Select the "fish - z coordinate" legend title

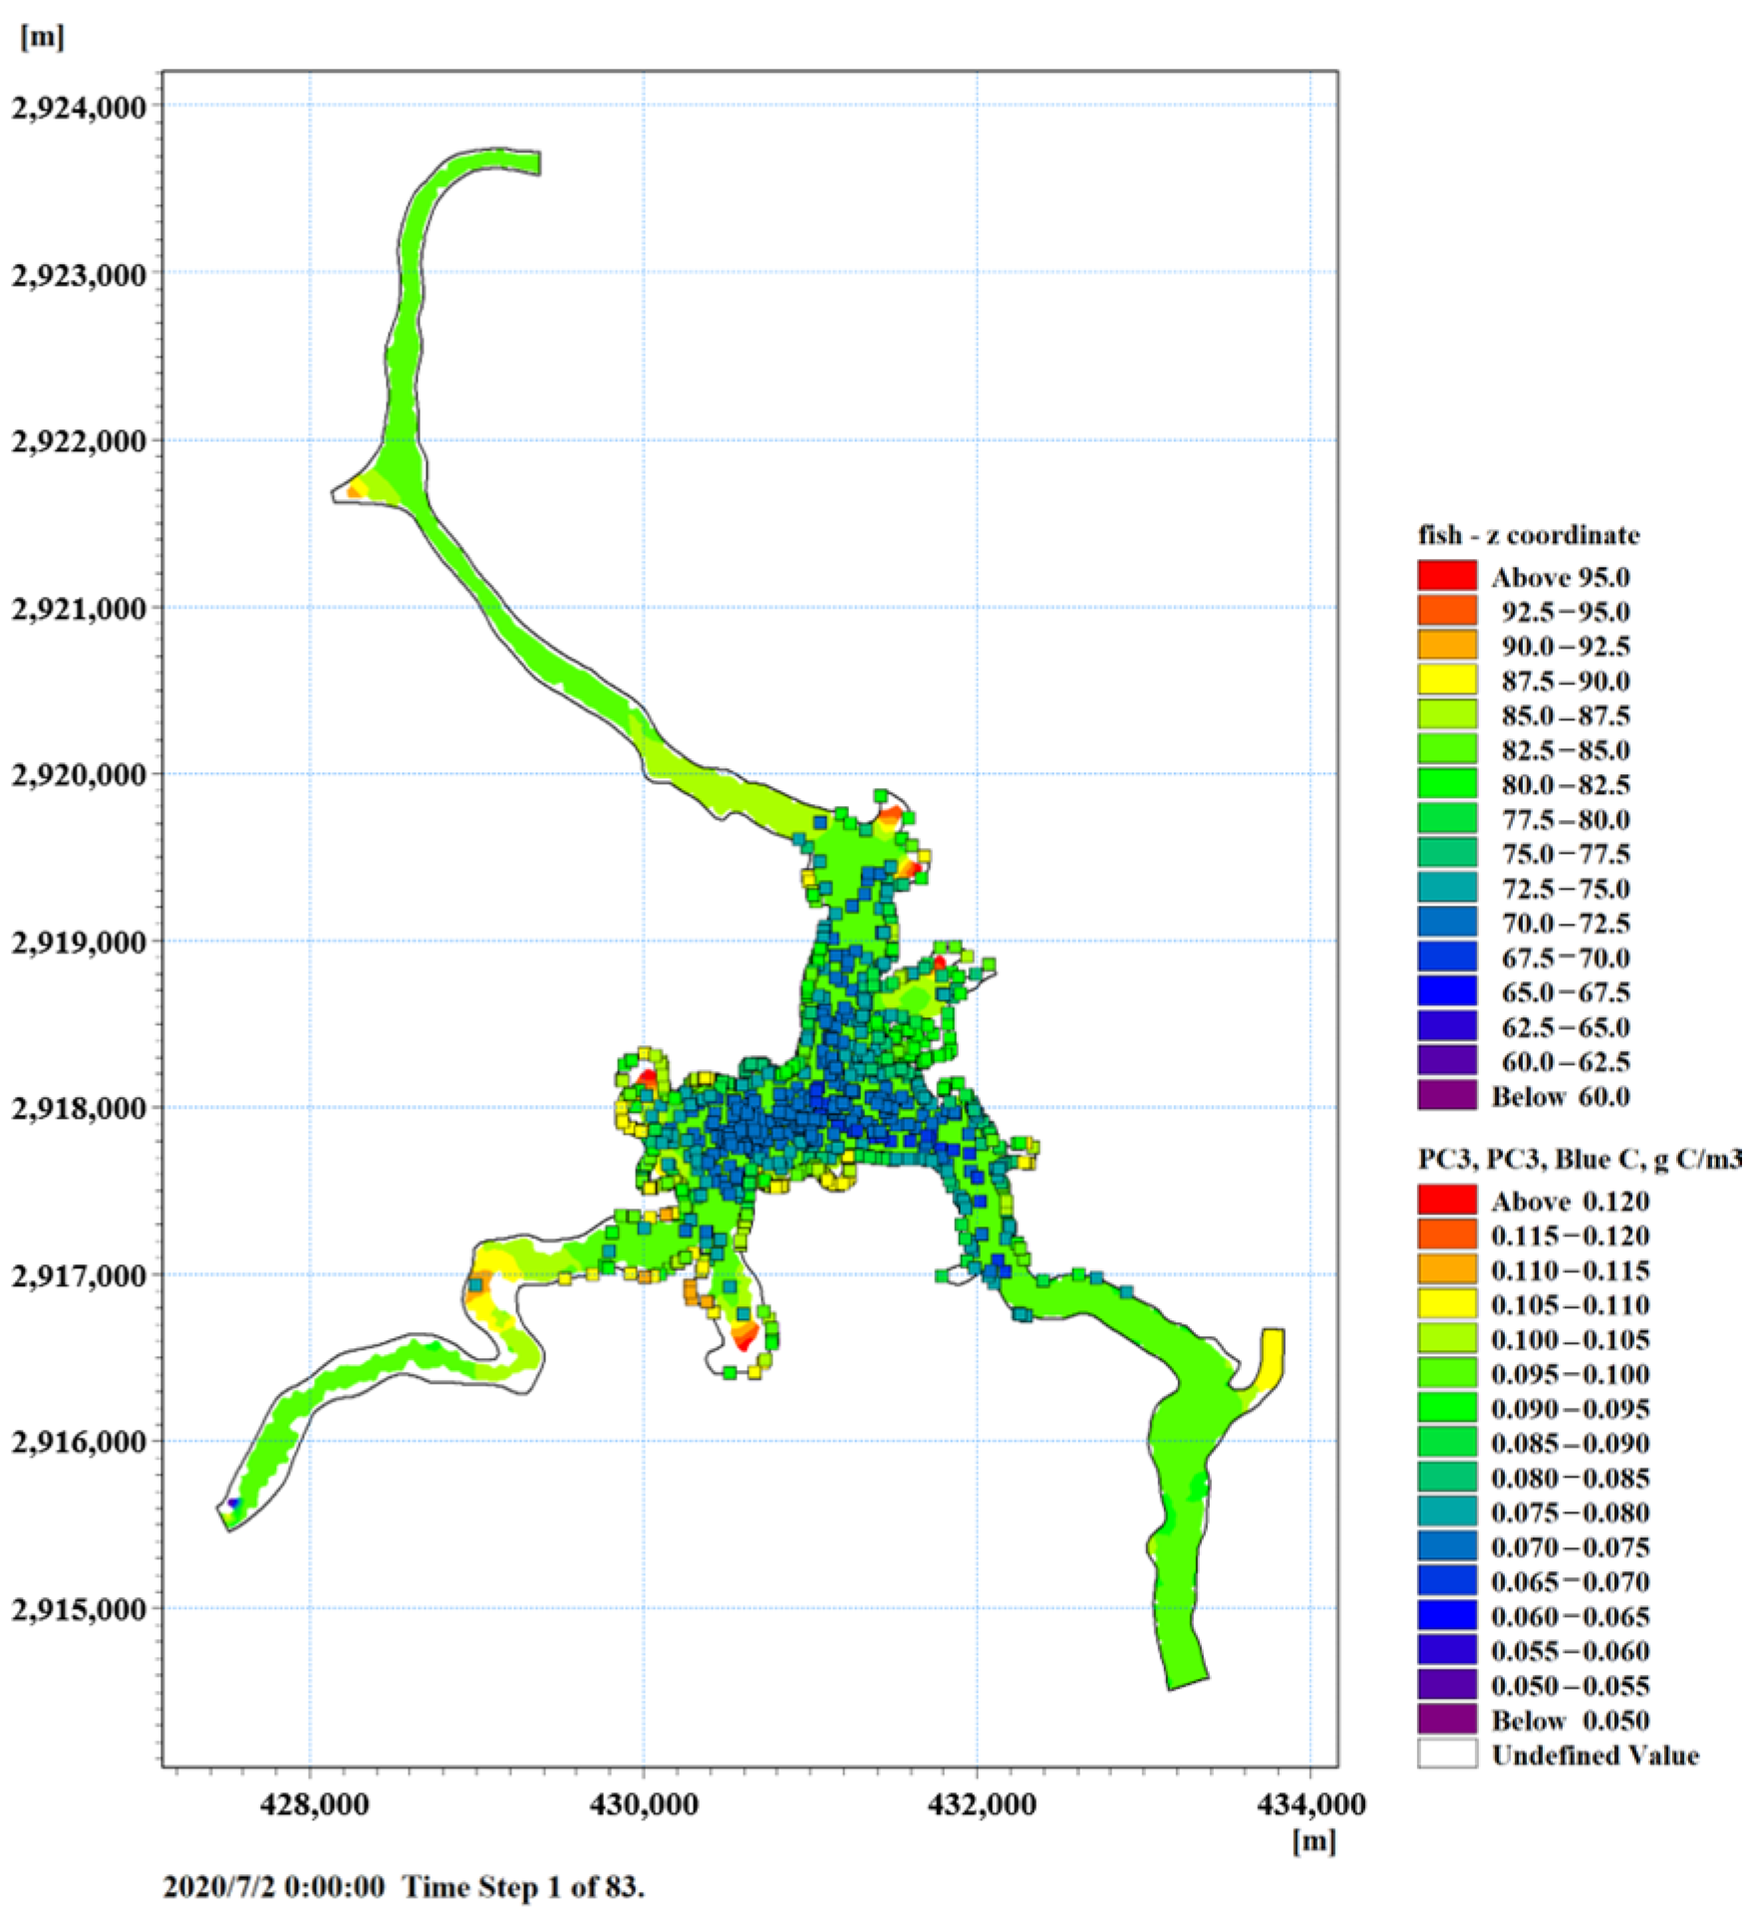[1528, 535]
